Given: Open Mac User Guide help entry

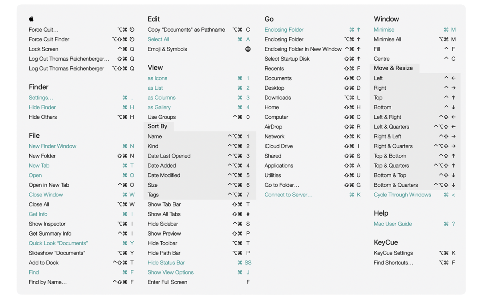Looking at the screenshot, I should click(x=393, y=224).
